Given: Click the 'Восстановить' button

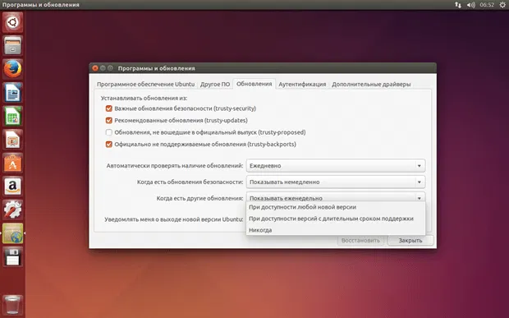Looking at the screenshot, I should [x=360, y=241].
